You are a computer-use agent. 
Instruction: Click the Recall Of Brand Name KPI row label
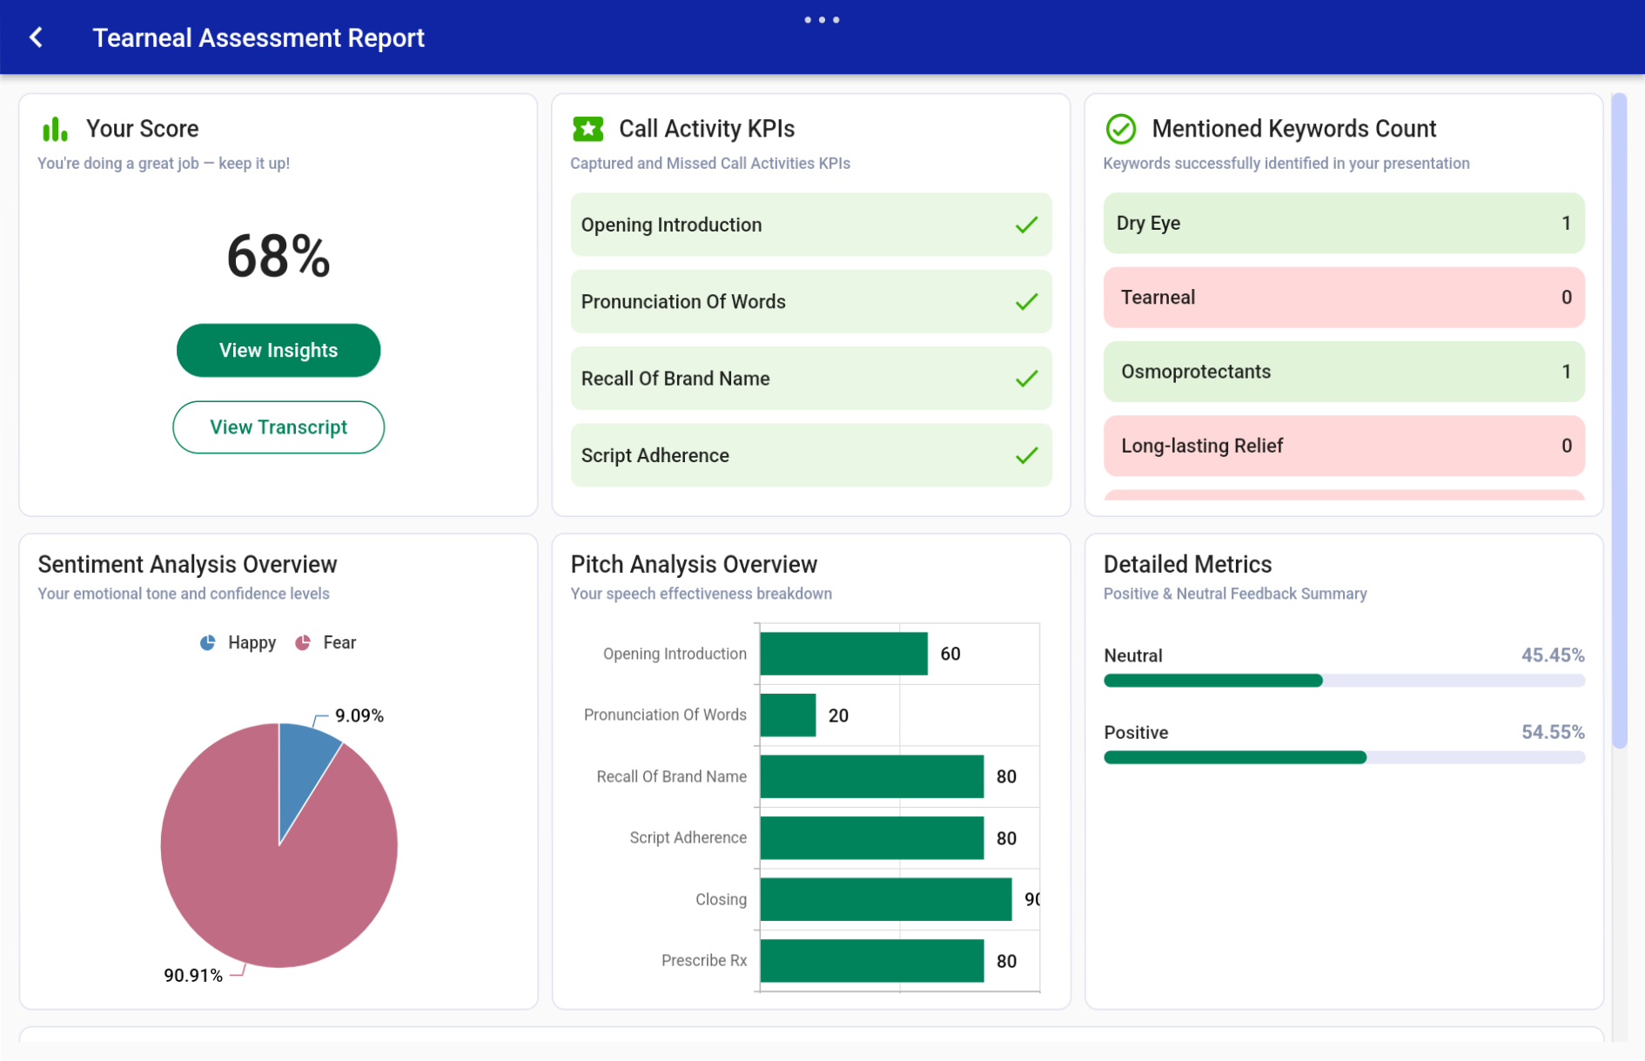(x=675, y=379)
